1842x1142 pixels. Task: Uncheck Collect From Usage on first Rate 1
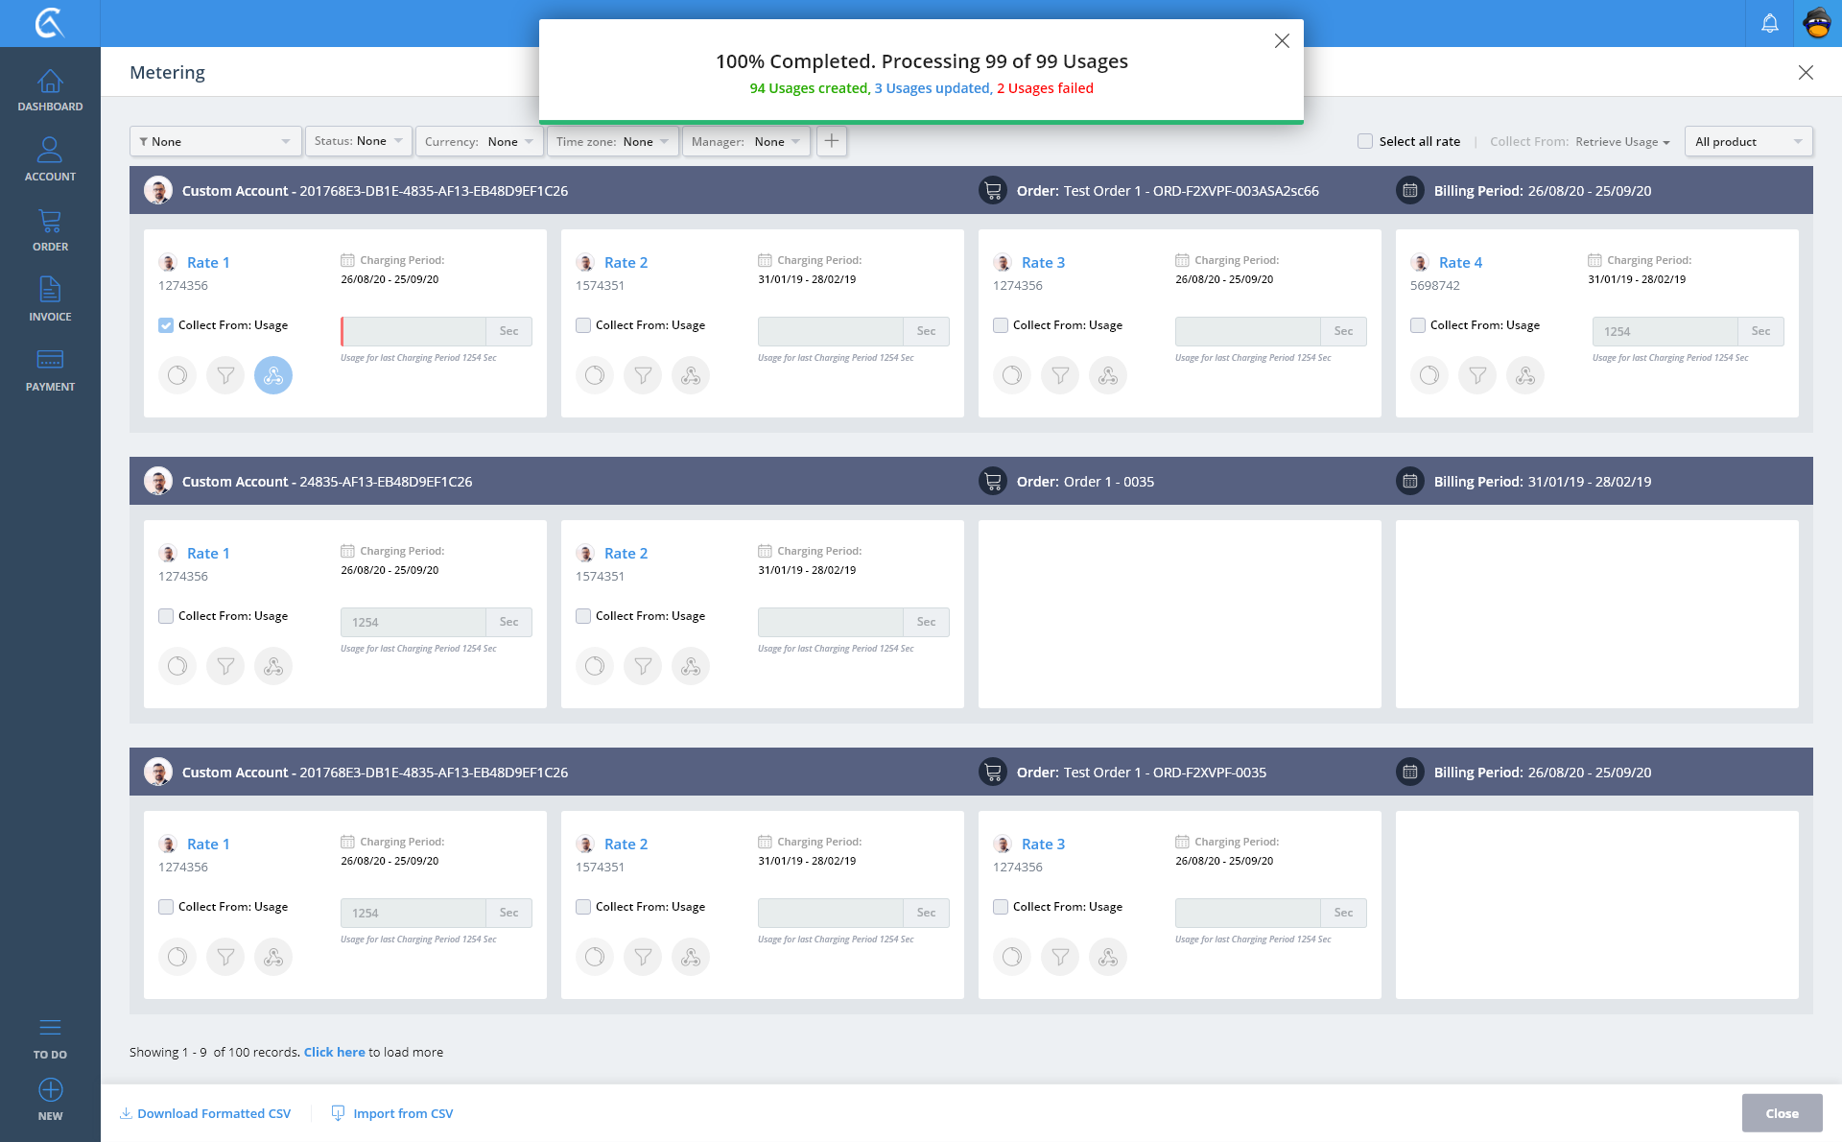166,325
